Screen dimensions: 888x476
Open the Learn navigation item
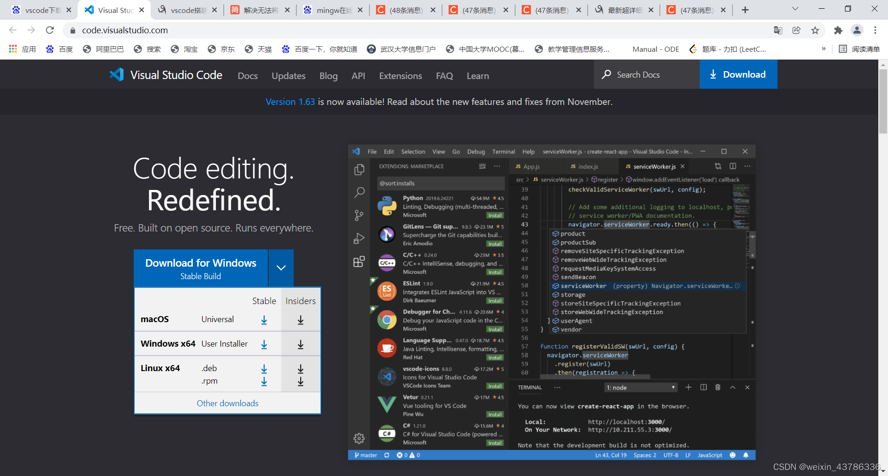(478, 76)
